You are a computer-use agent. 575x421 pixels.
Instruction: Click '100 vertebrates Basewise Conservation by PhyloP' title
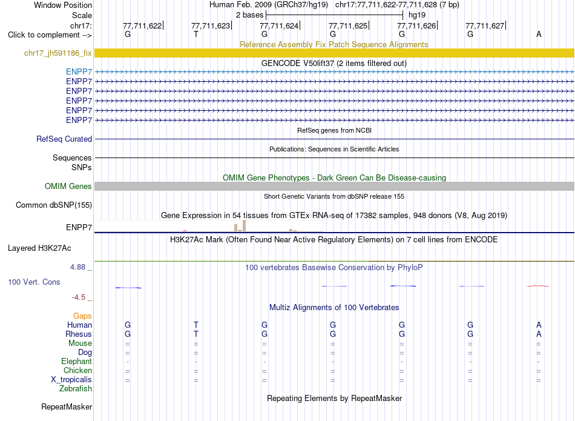[x=333, y=268]
